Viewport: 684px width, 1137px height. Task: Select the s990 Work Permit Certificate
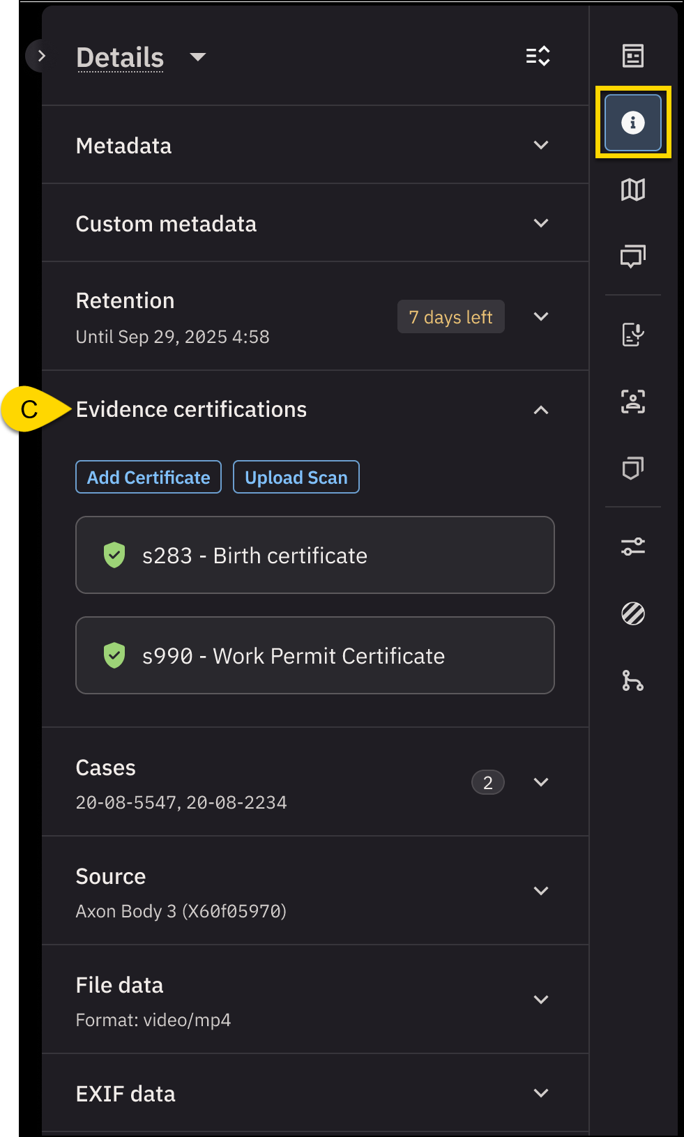314,656
